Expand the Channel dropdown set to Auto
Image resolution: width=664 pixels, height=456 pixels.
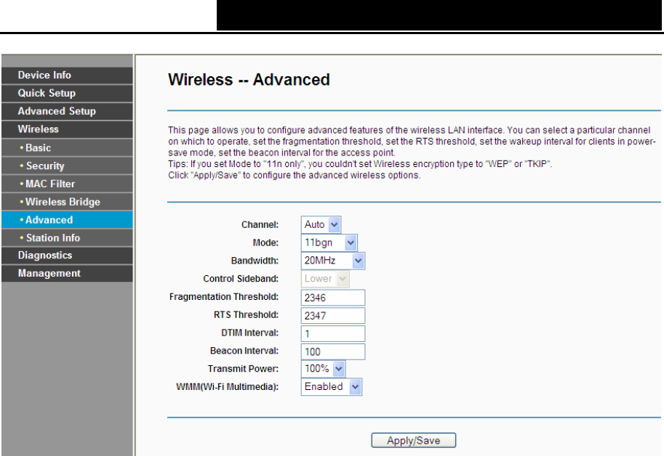point(321,224)
